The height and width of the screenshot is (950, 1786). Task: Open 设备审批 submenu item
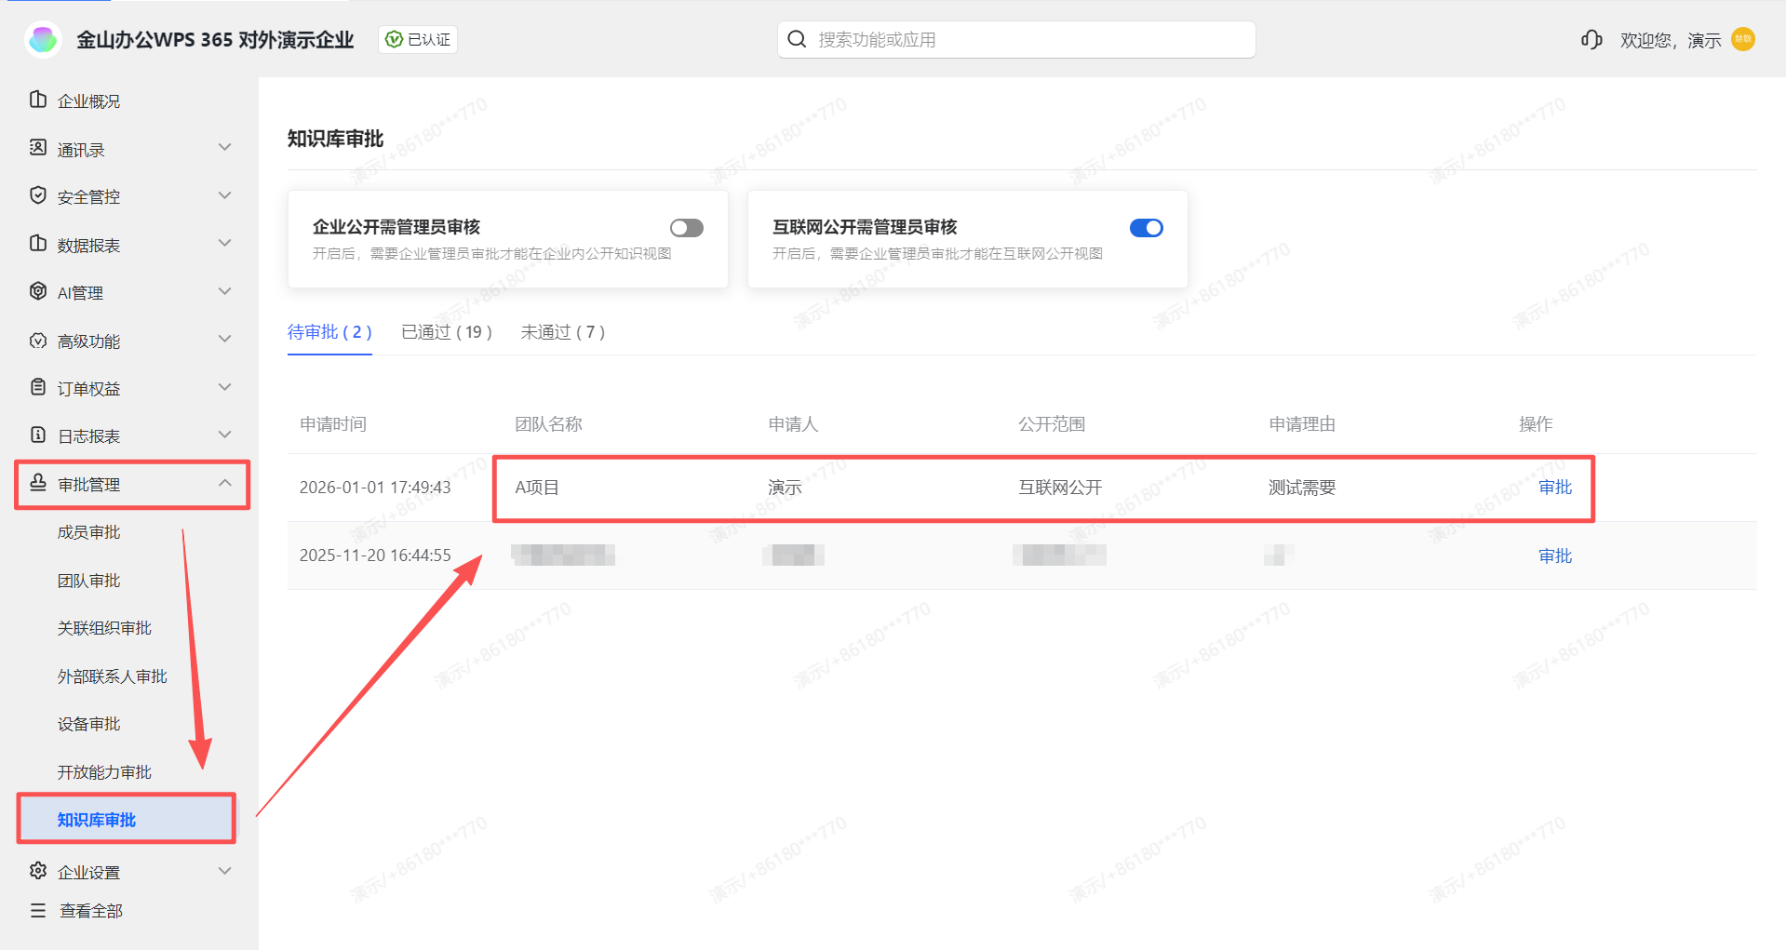point(89,724)
